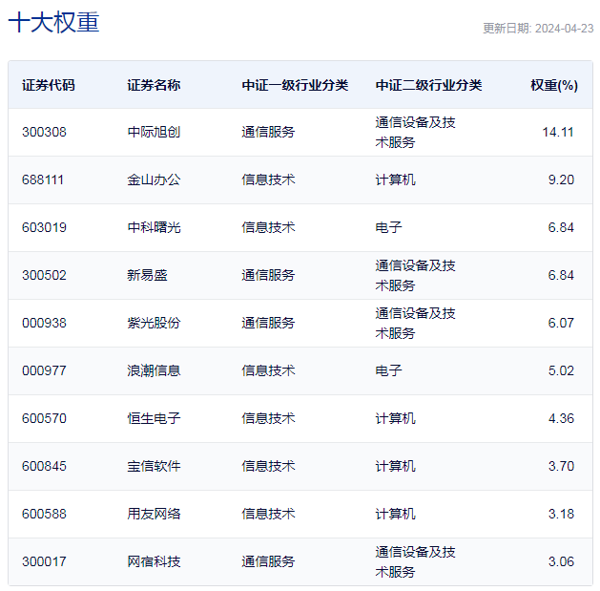Click the 证券代码 column header
Screen dimensions: 600x591
(49, 85)
